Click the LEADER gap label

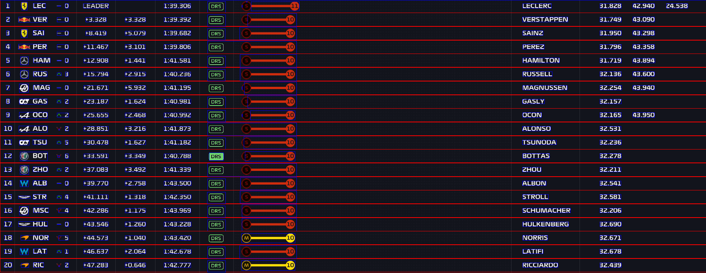point(96,6)
